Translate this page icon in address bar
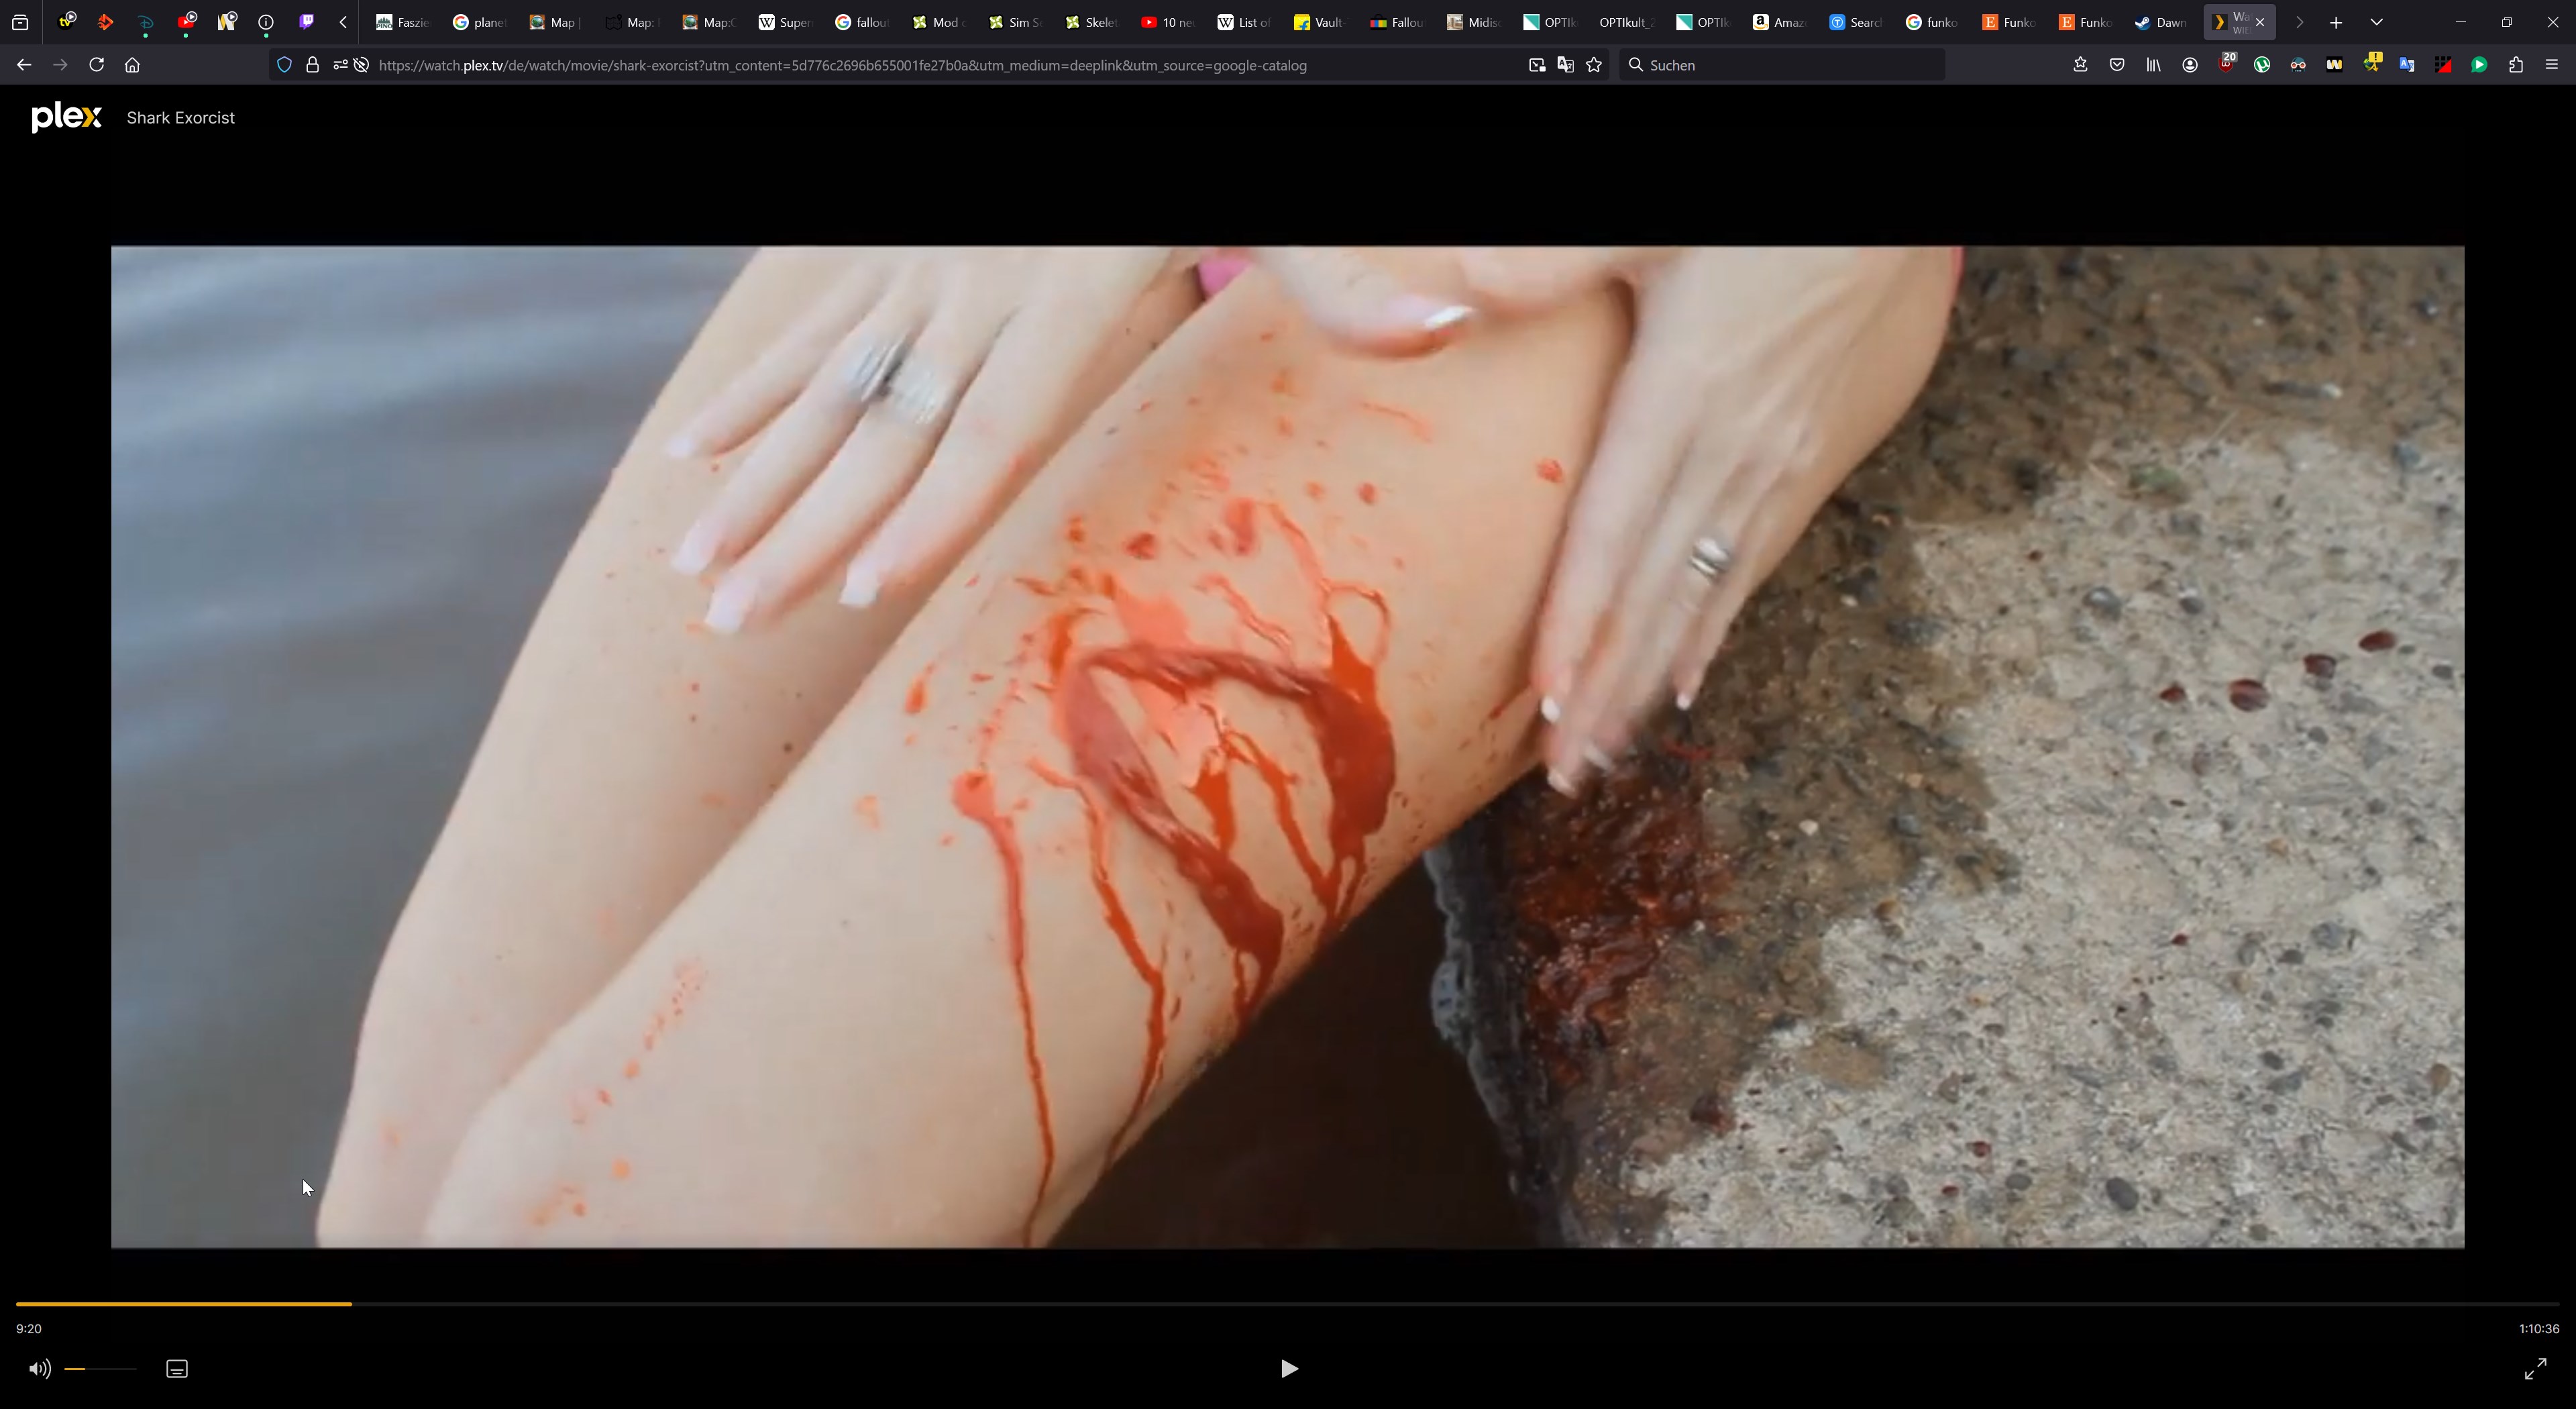Viewport: 2576px width, 1409px height. [1565, 65]
